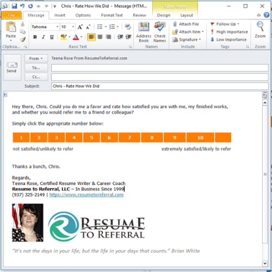272x272 pixels.
Task: Toggle Align Text Left
Action: click(x=91, y=37)
